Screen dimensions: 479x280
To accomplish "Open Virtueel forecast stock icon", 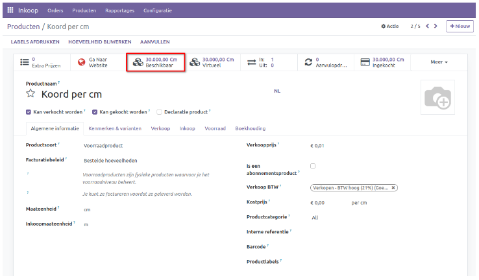I will (x=195, y=62).
